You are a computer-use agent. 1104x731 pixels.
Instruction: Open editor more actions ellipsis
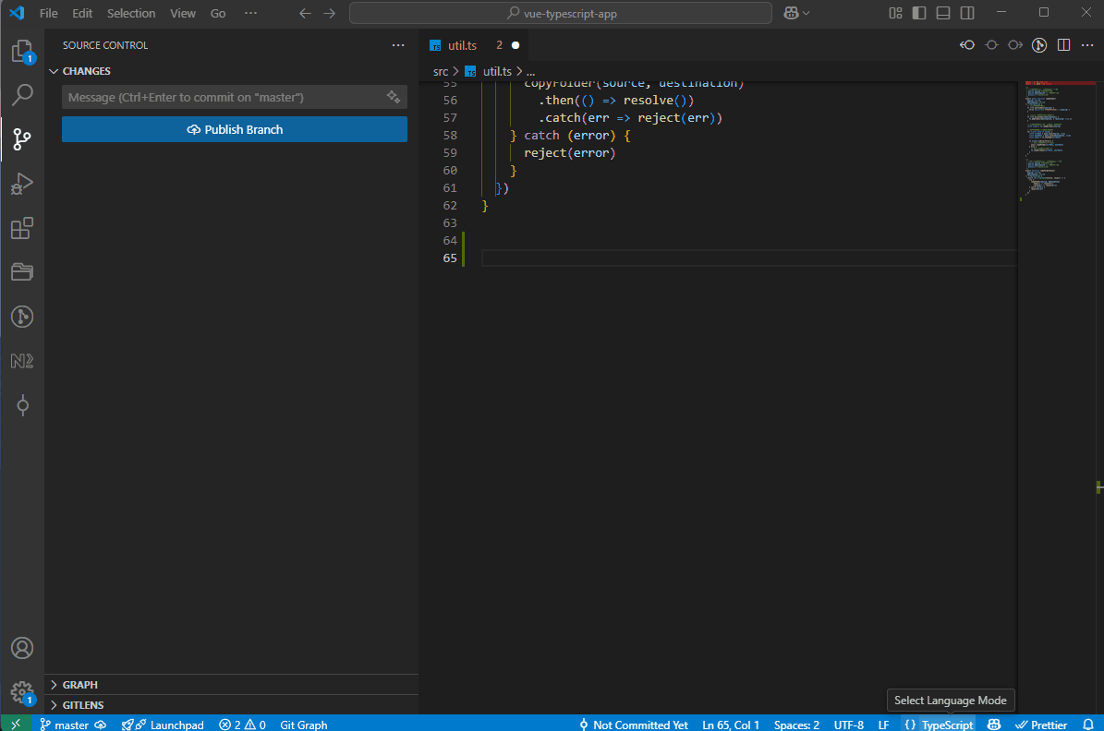[1087, 45]
